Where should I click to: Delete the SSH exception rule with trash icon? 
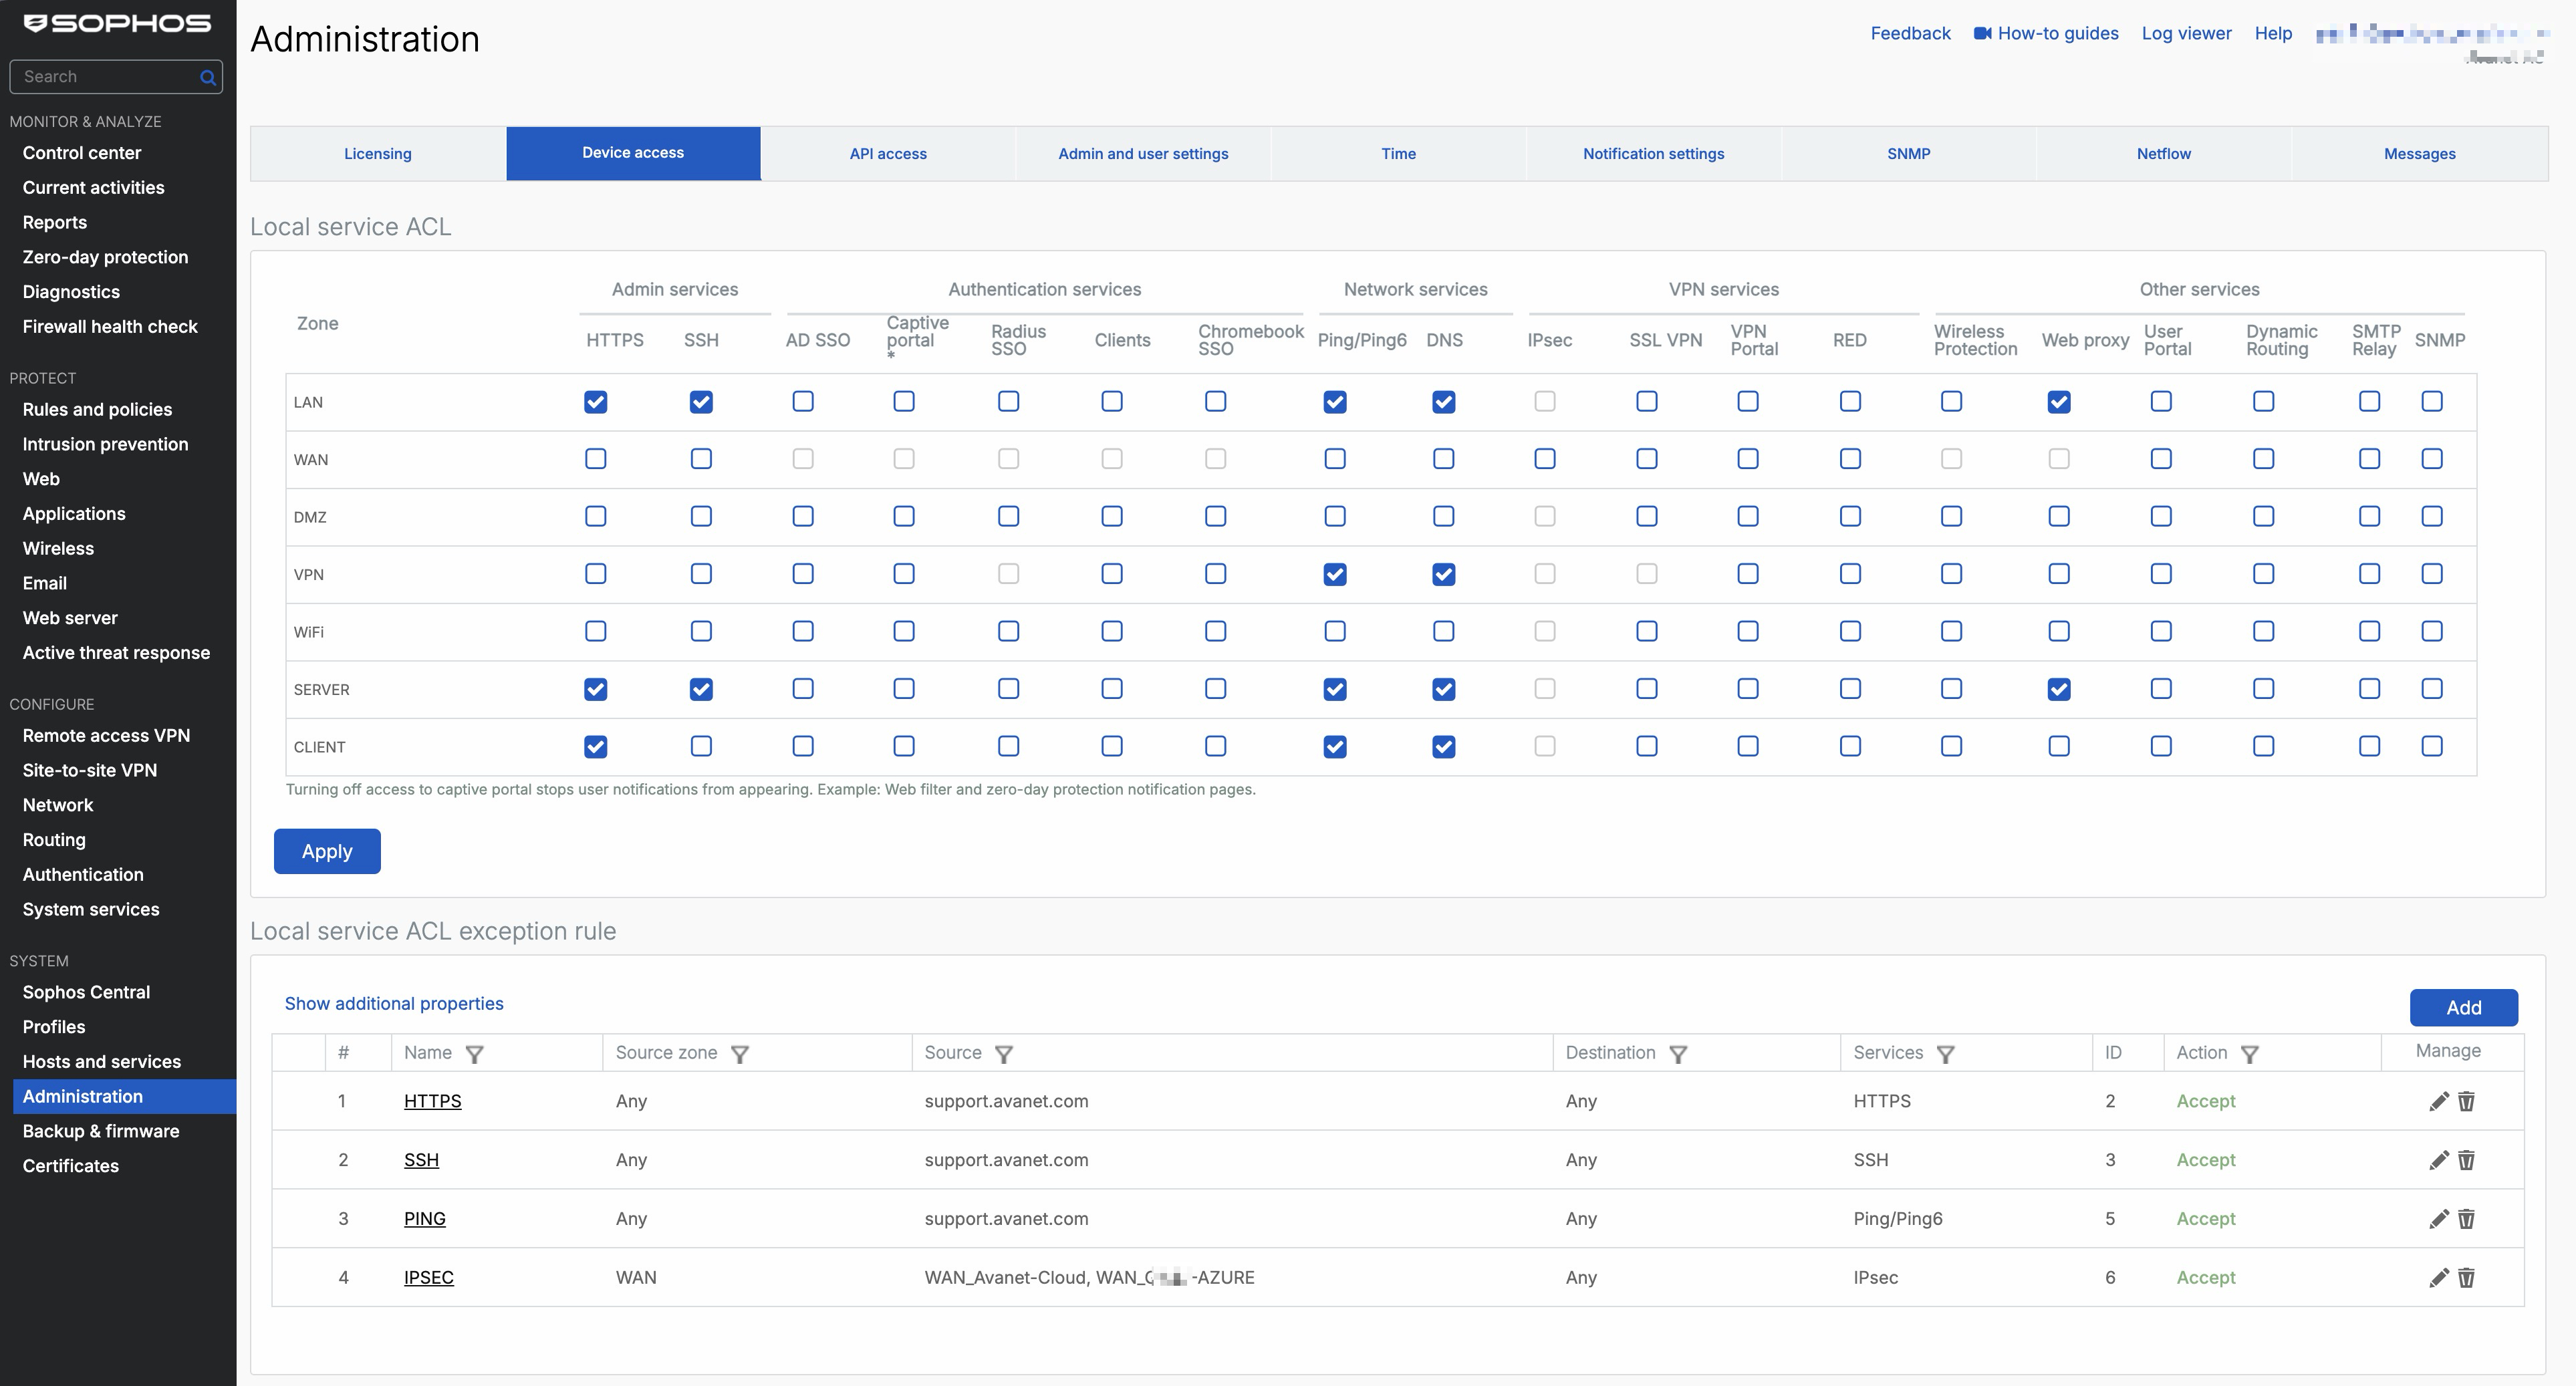tap(2467, 1160)
